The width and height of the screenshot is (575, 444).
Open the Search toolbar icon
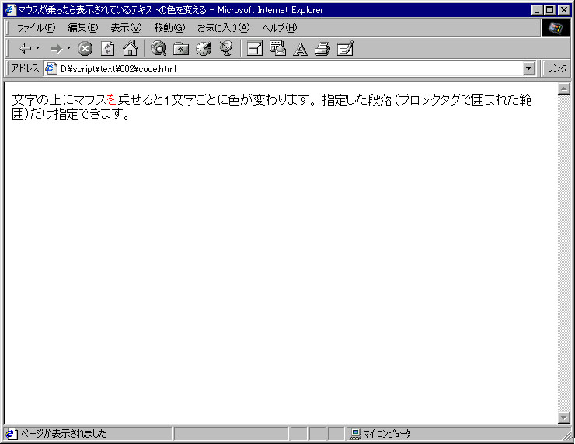[159, 48]
